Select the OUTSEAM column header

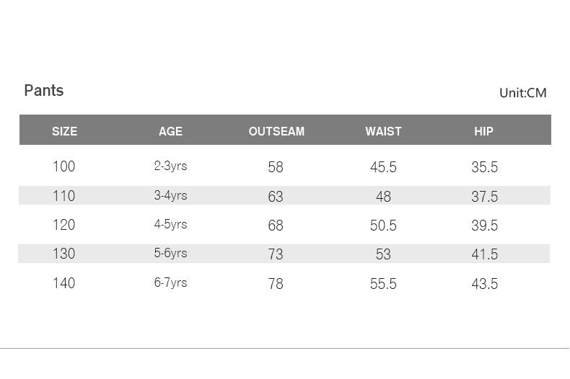click(x=276, y=131)
